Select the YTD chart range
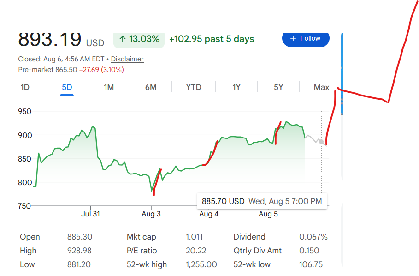Screen dimensions: 419x276 tap(194, 87)
